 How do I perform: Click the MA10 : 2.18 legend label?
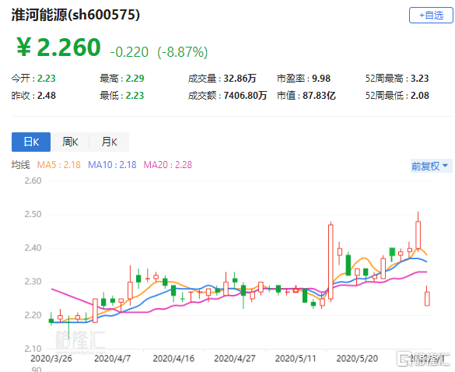pos(112,165)
